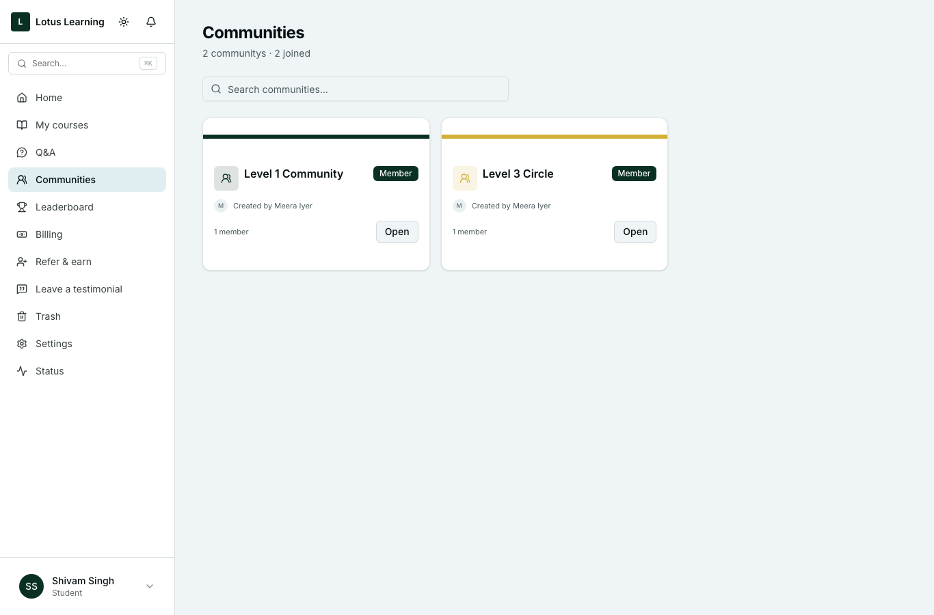Navigate to Q&A section

click(87, 152)
